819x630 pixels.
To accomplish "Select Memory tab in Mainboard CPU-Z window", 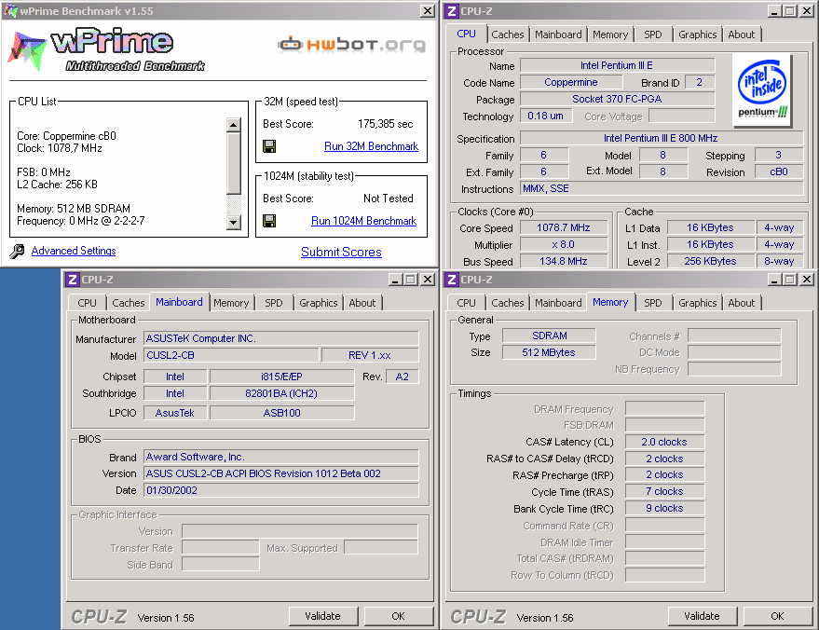I will pos(231,303).
